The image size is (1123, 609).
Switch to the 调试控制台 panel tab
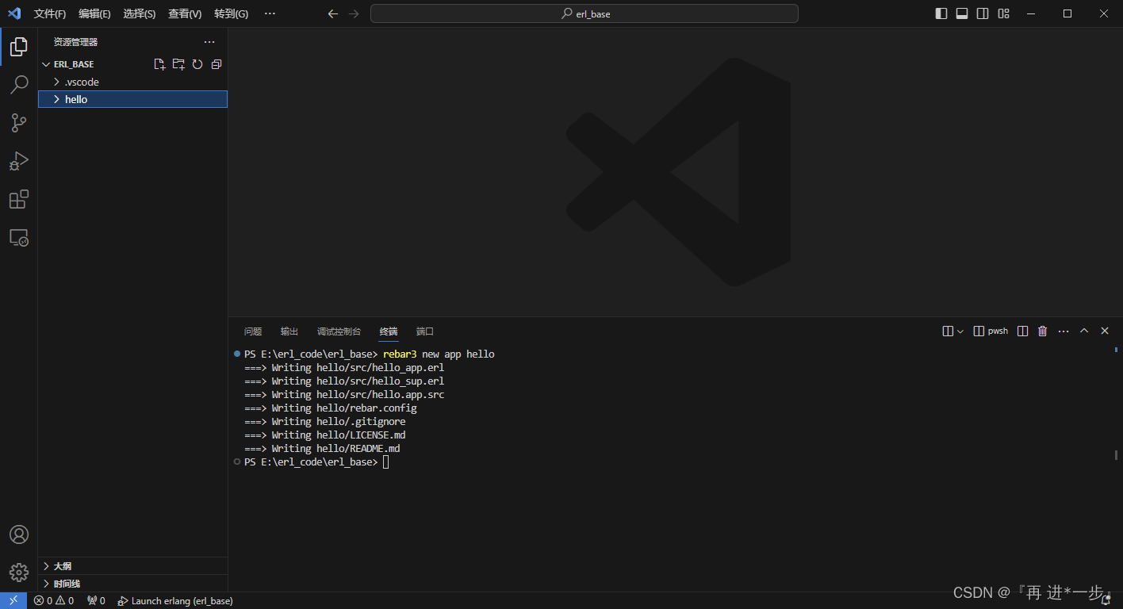(339, 331)
